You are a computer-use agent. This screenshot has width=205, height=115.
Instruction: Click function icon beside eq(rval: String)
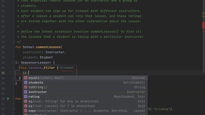[26, 101]
